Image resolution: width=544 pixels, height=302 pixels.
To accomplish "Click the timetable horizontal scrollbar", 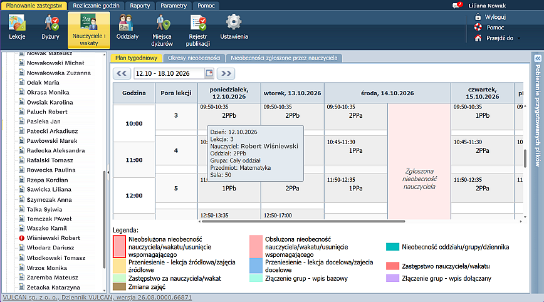I will [303, 221].
